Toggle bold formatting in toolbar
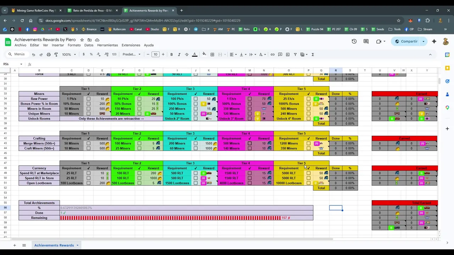The height and width of the screenshot is (255, 454). click(x=171, y=55)
